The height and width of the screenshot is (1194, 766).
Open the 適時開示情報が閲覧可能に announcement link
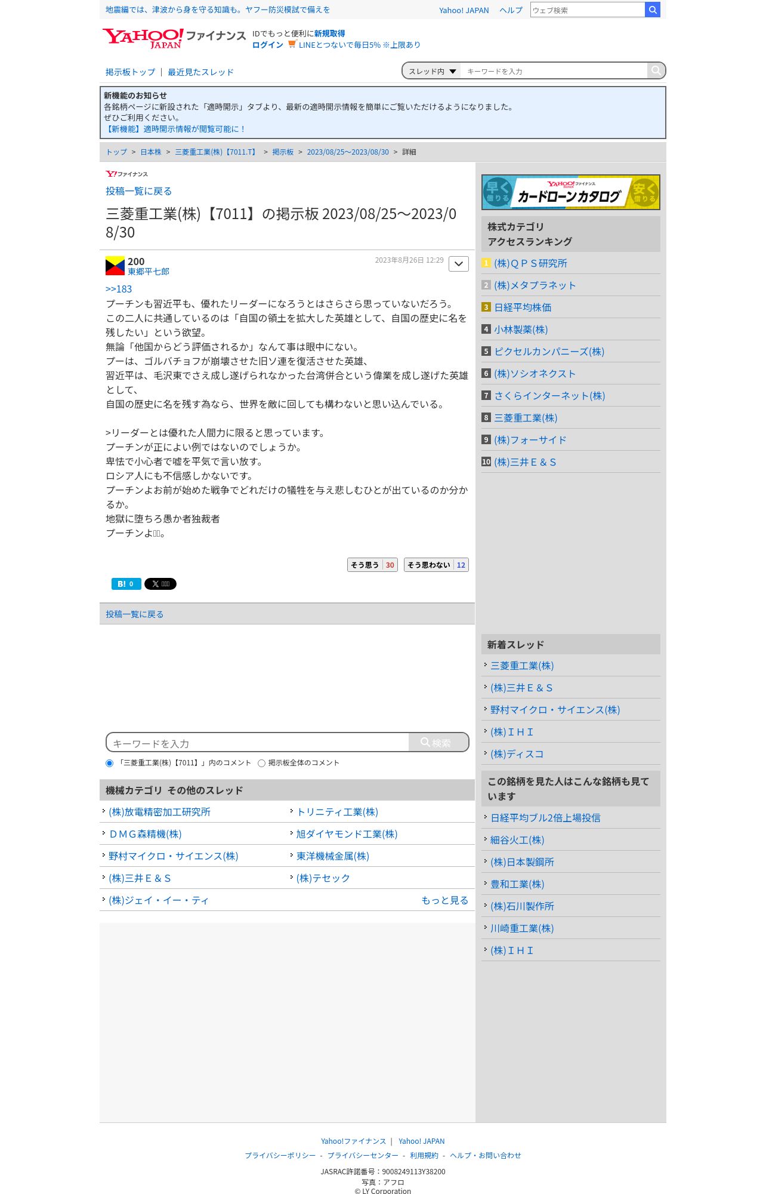point(175,129)
